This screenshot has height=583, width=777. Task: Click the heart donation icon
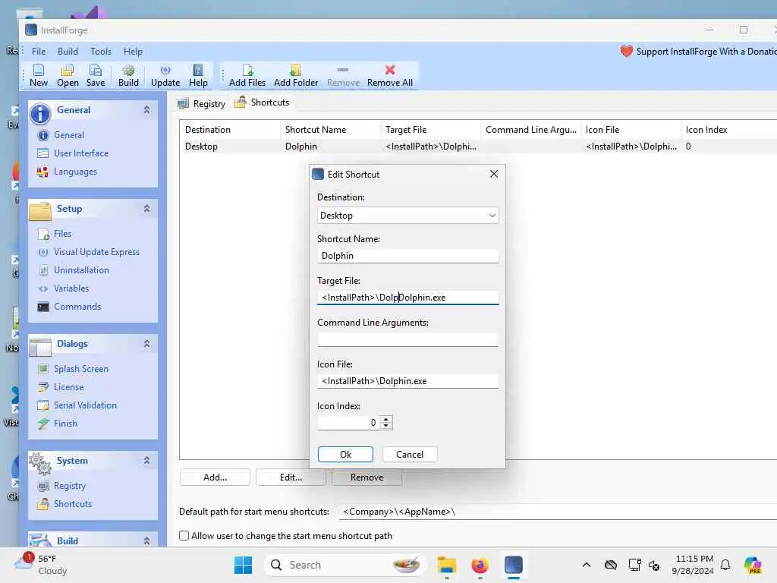(x=626, y=51)
